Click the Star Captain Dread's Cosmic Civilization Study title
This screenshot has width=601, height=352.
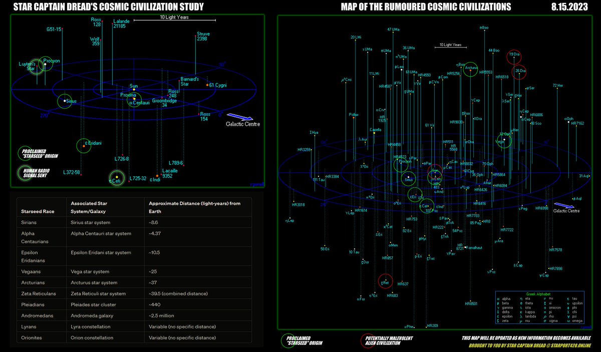108,7
